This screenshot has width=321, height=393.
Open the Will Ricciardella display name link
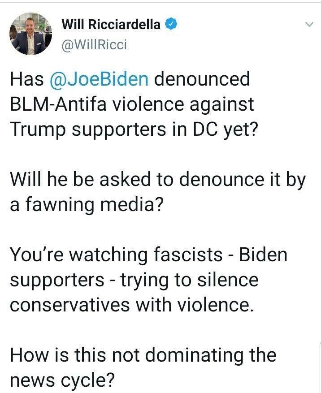pyautogui.click(x=111, y=25)
